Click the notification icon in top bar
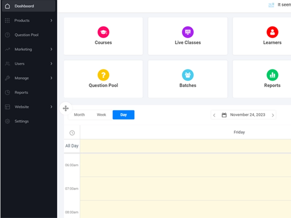 [271, 5]
